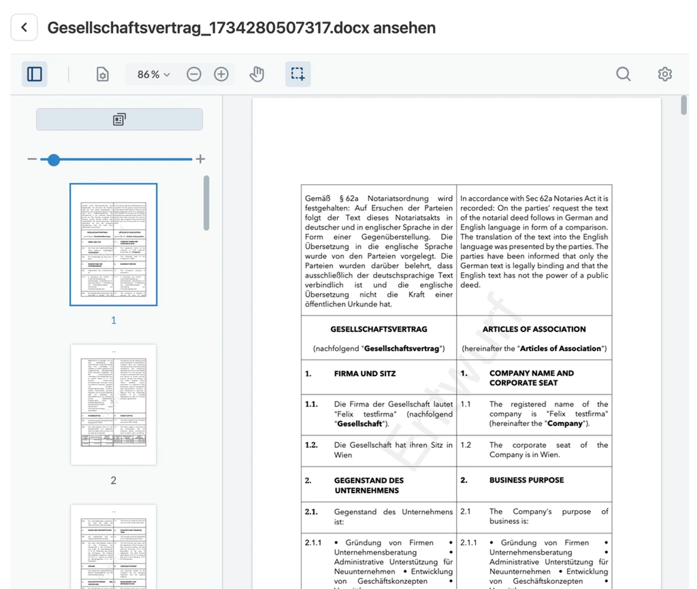Screen dimensions: 697x589
Task: Select page 1 thumbnail
Action: click(113, 244)
